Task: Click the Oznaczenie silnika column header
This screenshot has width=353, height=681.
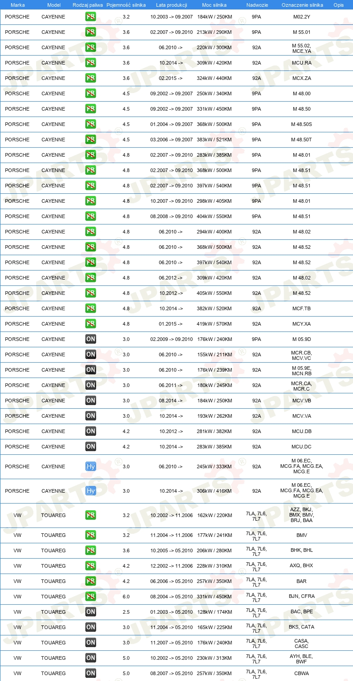Action: 302,5
